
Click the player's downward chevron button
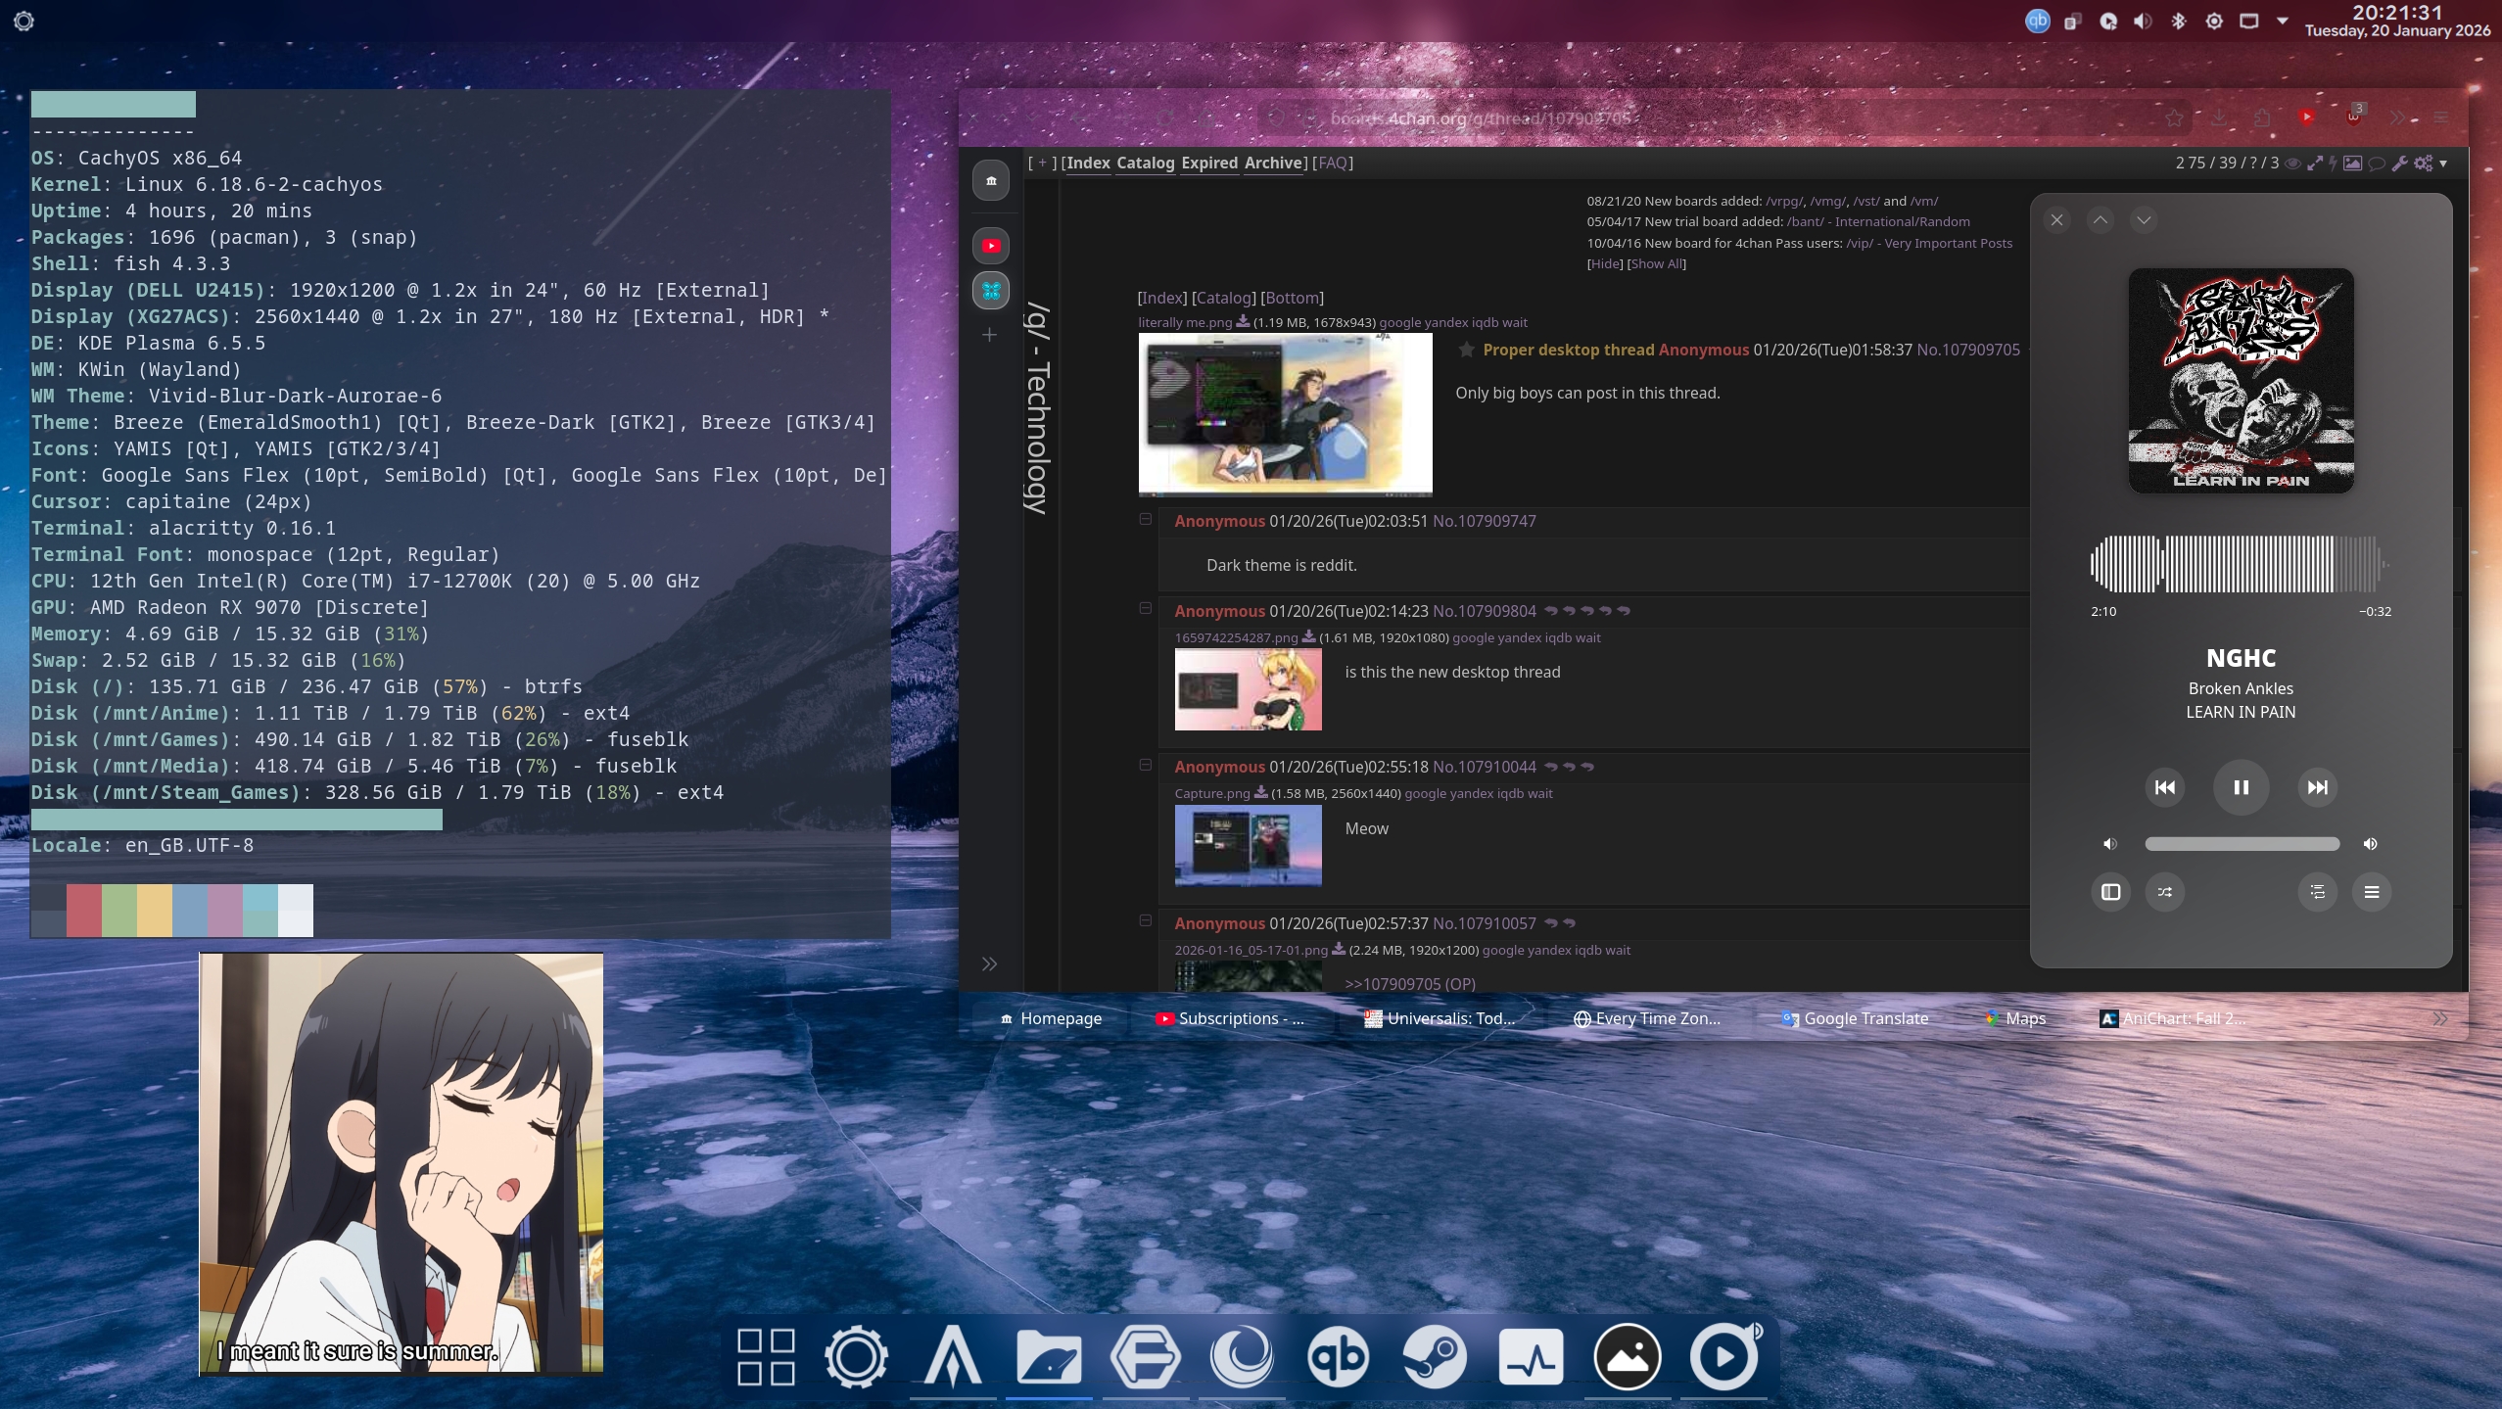[2144, 220]
